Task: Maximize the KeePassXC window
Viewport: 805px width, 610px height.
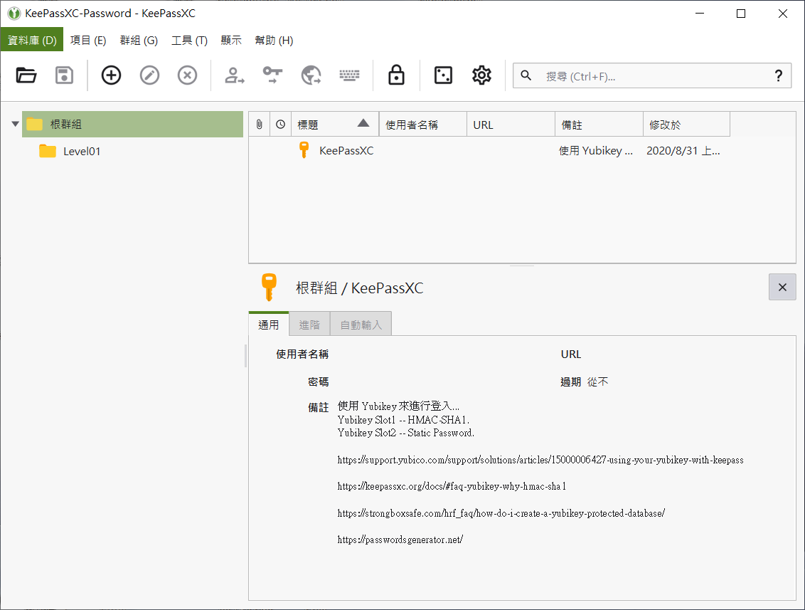Action: [x=741, y=14]
